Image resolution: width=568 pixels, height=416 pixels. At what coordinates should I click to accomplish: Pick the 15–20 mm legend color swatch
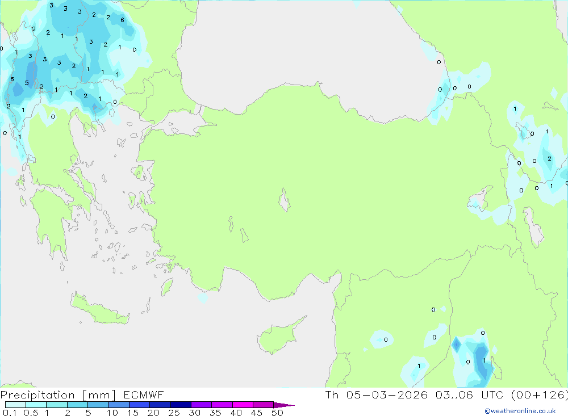click(x=140, y=405)
